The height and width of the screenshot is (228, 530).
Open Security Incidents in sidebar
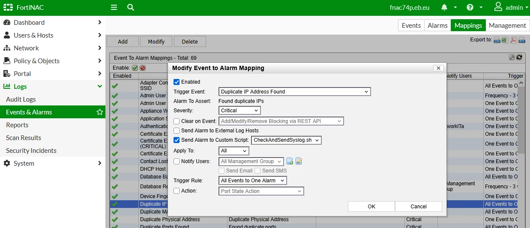click(31, 150)
